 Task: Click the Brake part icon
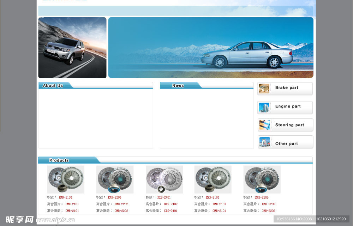(264, 88)
